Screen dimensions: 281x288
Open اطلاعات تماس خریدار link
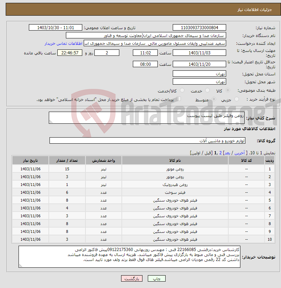(x=63, y=43)
